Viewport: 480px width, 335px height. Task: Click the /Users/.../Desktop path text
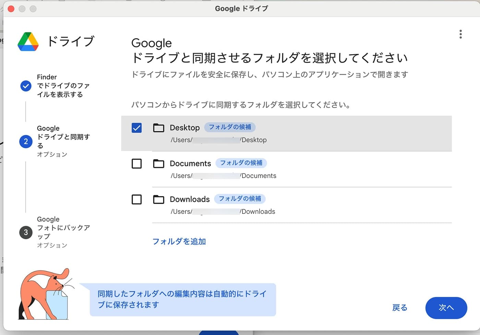[219, 140]
